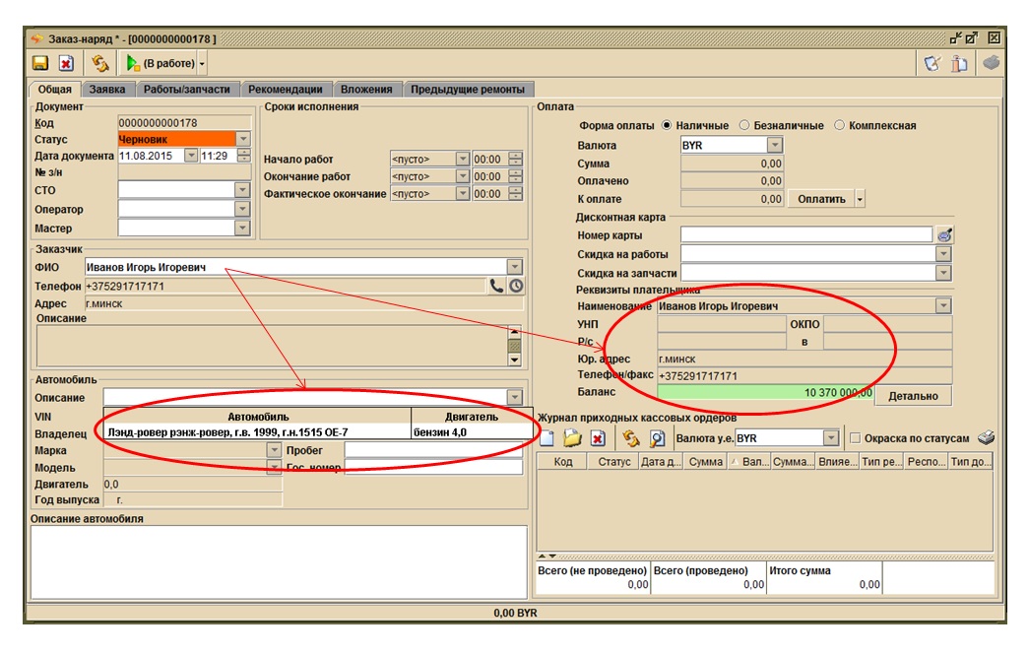Image resolution: width=1028 pixels, height=655 pixels.
Task: Choose the Комплексная payment option
Action: (x=839, y=125)
